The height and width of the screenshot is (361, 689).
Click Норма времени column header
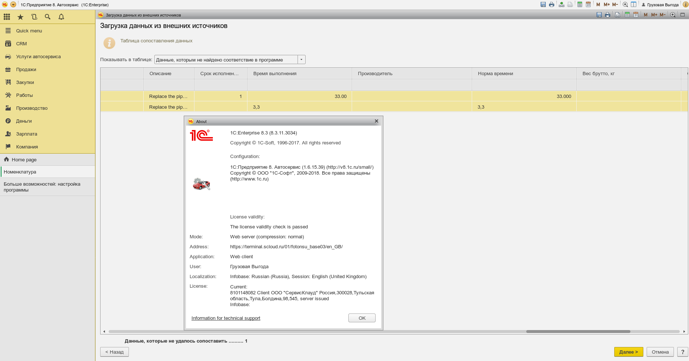(x=524, y=73)
